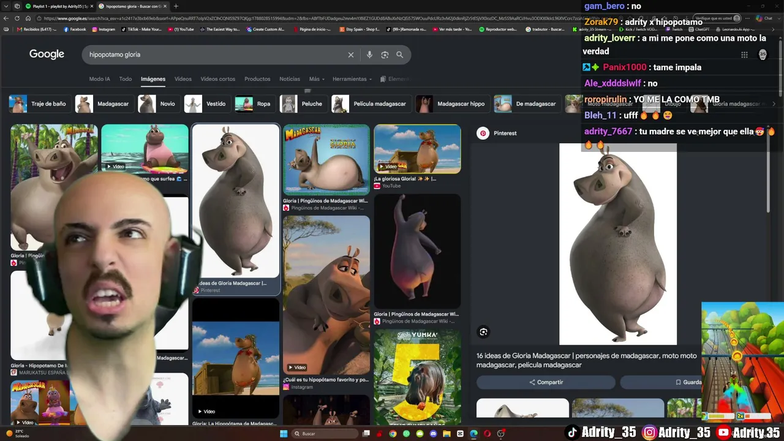Expand the Más dropdown menu

(317, 79)
